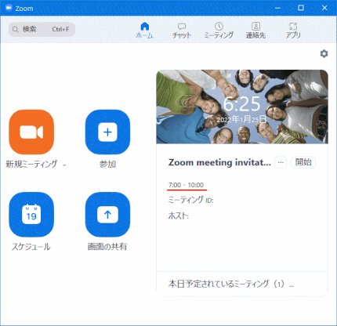Click the 画面の共有 label text
337x326 pixels.
point(107,247)
